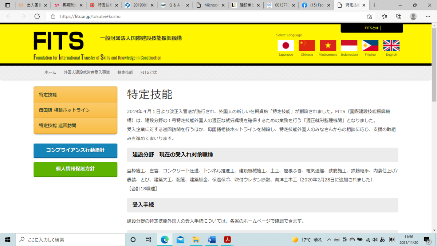Open the Wi-Fi network tray icon
The height and width of the screenshot is (246, 437).
point(368,240)
